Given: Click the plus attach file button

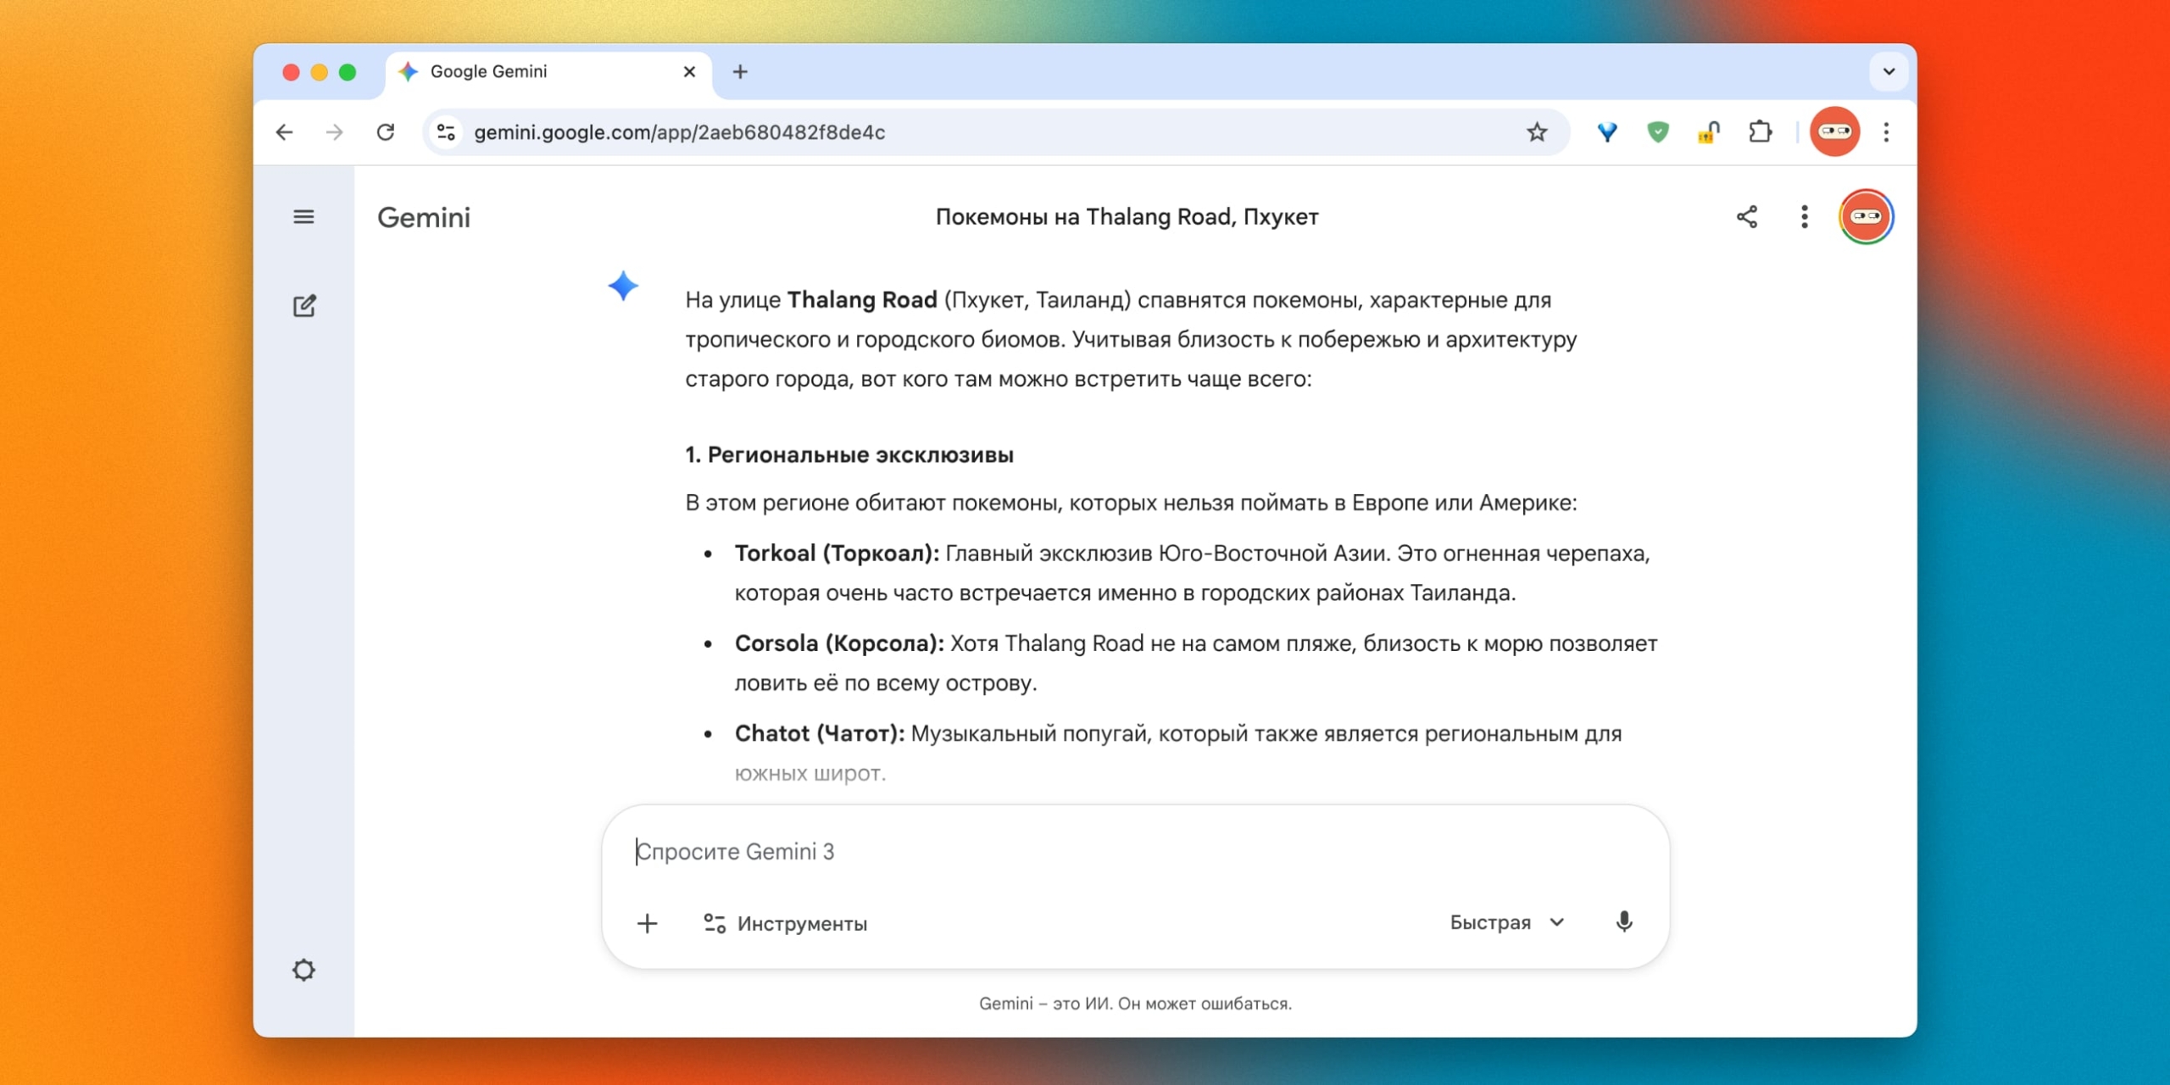Looking at the screenshot, I should (648, 923).
